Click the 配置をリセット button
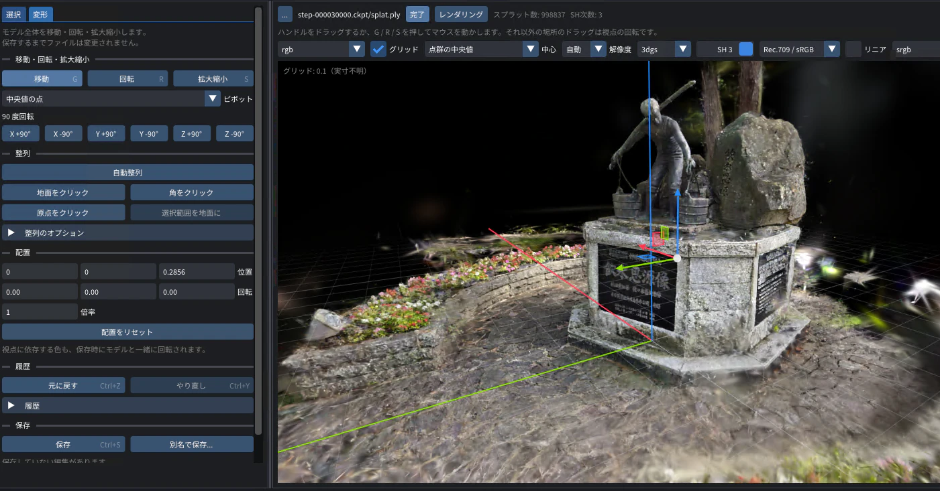The height and width of the screenshot is (491, 940). [x=127, y=332]
